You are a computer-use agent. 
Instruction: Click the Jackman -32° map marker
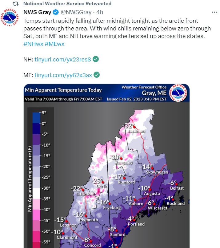[x=134, y=127]
